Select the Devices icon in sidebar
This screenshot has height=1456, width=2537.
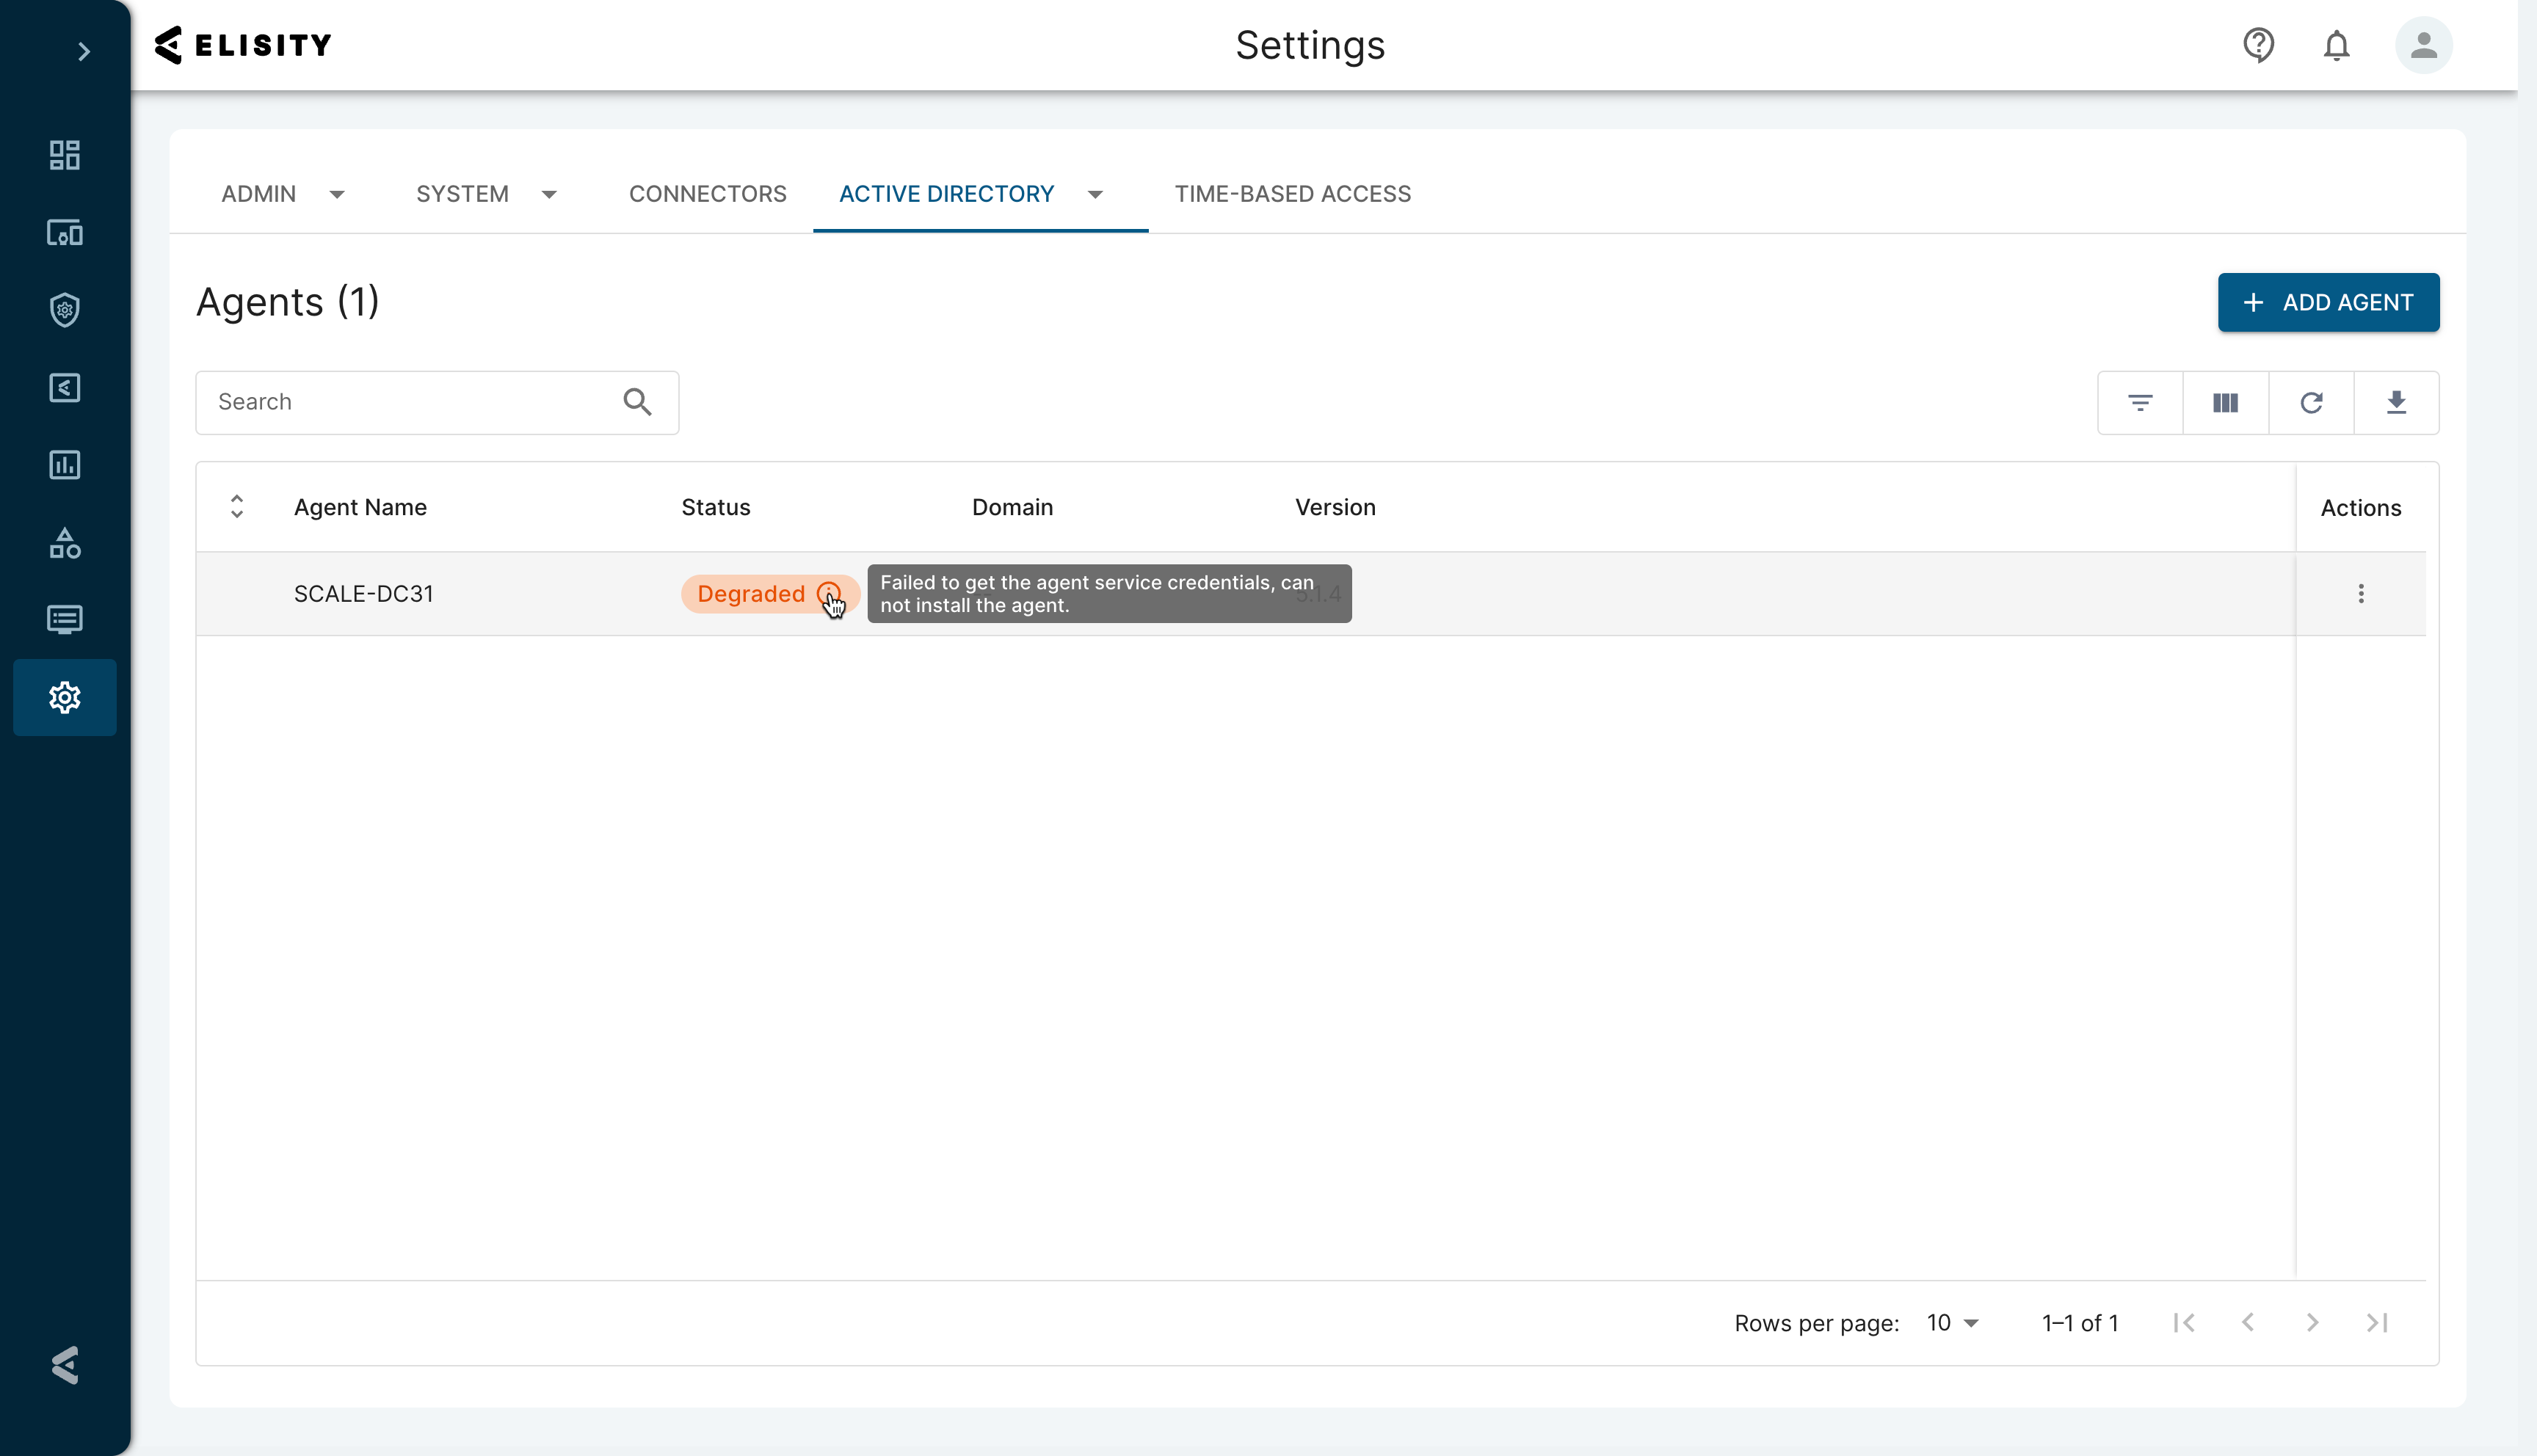pos(64,232)
